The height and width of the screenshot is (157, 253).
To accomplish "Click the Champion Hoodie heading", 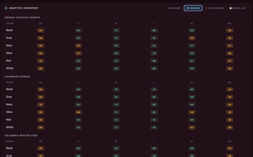I will click(x=17, y=76).
